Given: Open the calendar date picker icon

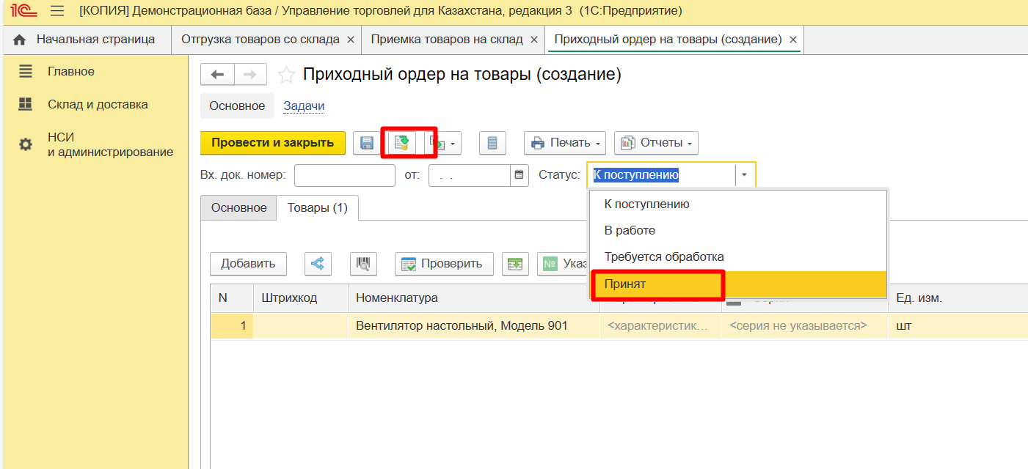Looking at the screenshot, I should [520, 175].
